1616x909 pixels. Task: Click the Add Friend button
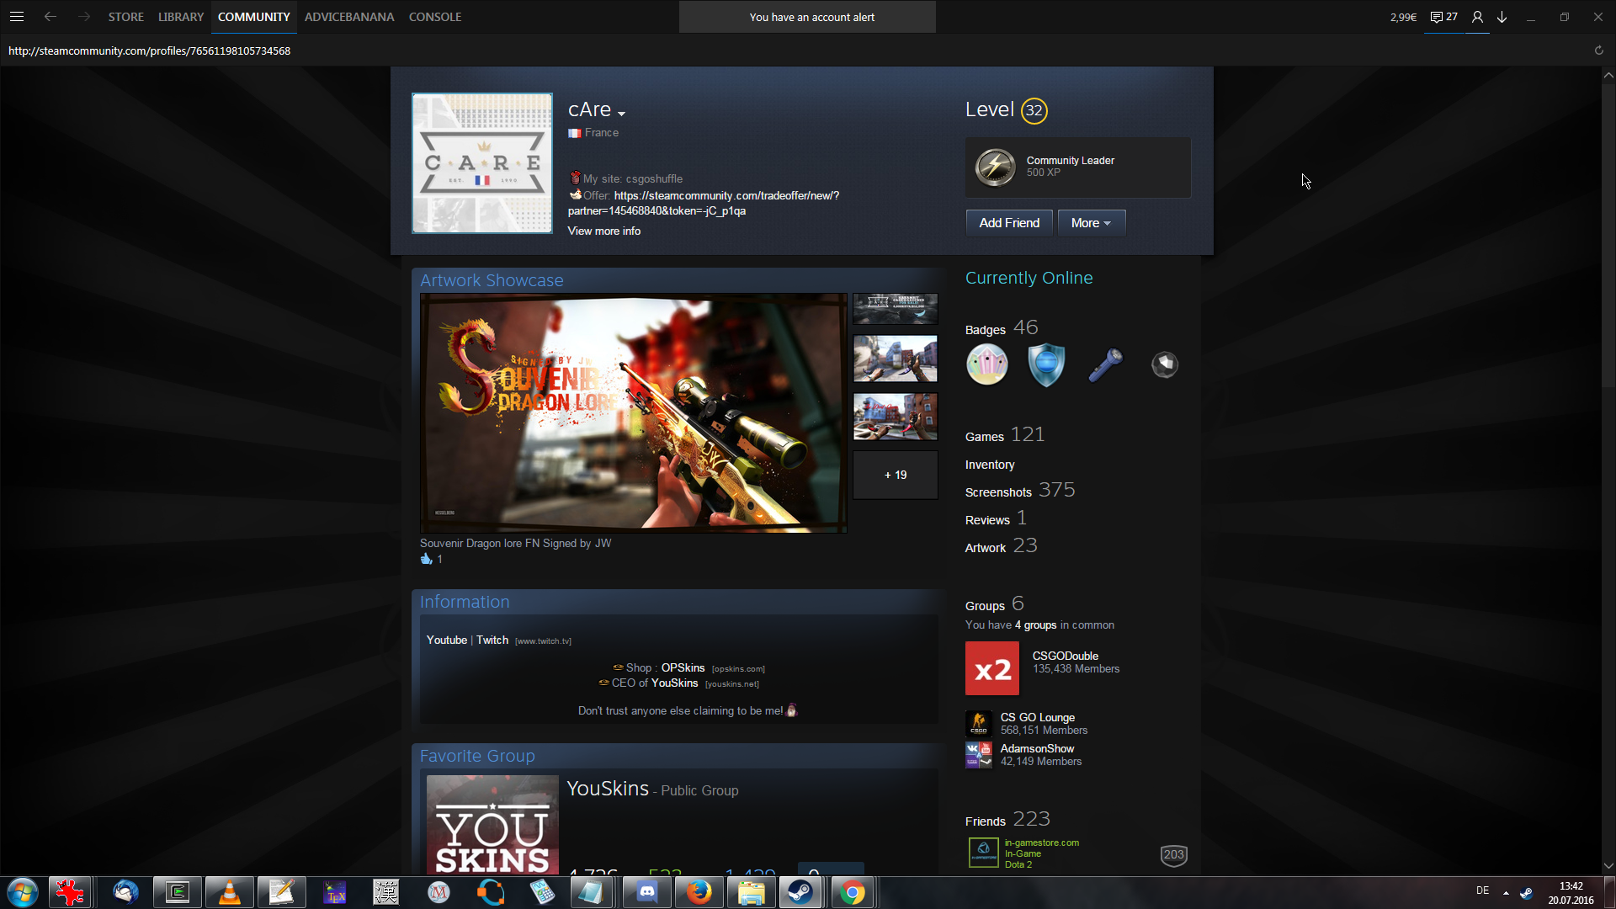(x=1008, y=223)
